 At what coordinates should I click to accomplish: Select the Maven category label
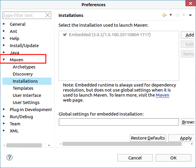[x=17, y=60]
